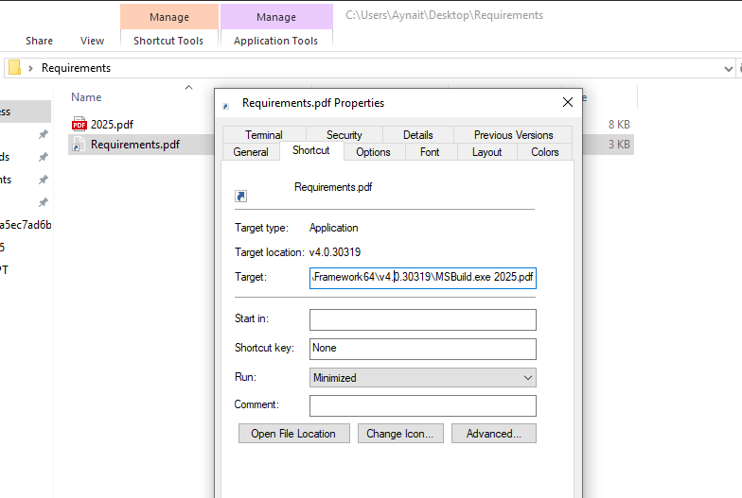Click the topmost pin icon in navigation pane

(43, 134)
